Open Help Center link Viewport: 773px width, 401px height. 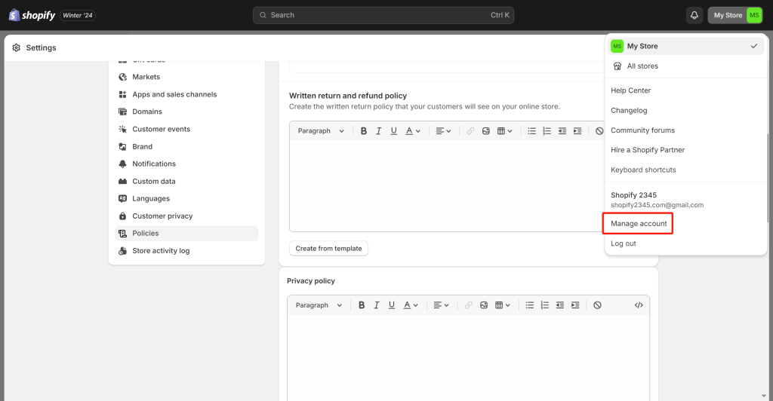pos(630,90)
